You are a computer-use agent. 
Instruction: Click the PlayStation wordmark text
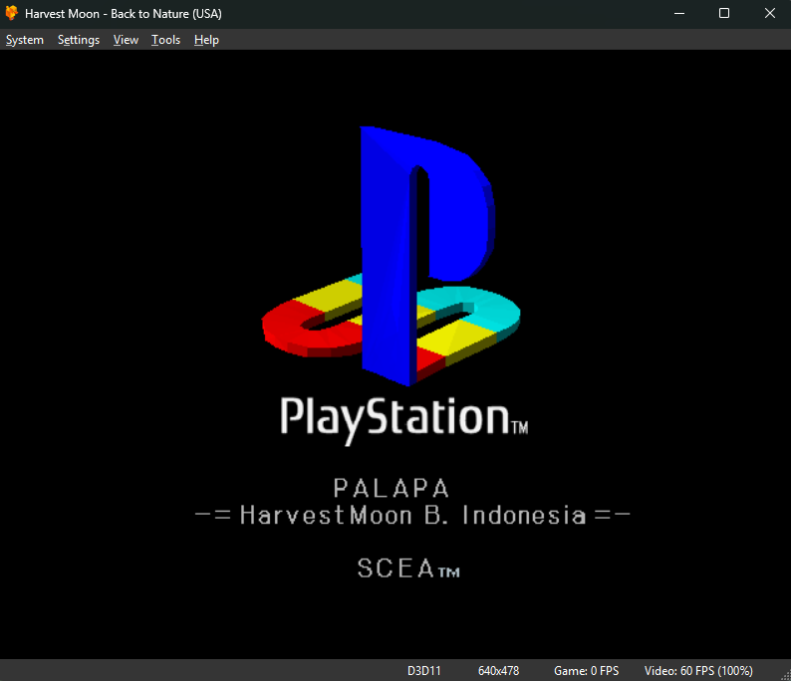click(404, 420)
